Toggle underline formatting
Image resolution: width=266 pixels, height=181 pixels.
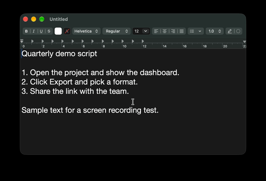(x=41, y=31)
